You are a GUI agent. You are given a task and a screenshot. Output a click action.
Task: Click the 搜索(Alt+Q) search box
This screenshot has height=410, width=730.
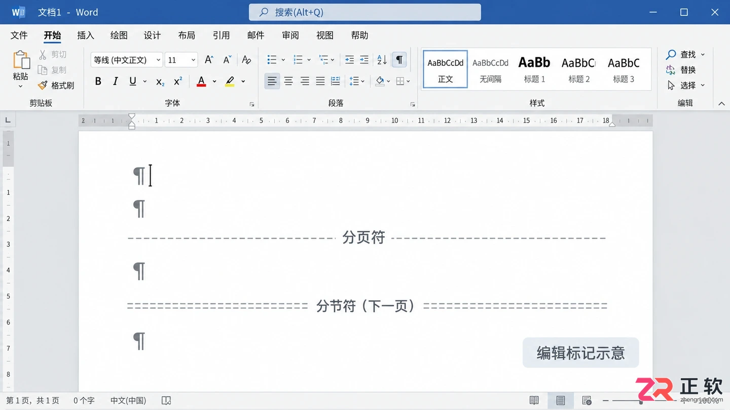364,12
